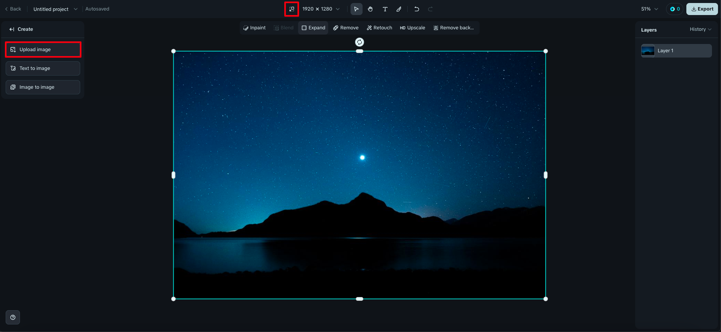
Task: Click the help question mark icon
Action: (x=13, y=317)
